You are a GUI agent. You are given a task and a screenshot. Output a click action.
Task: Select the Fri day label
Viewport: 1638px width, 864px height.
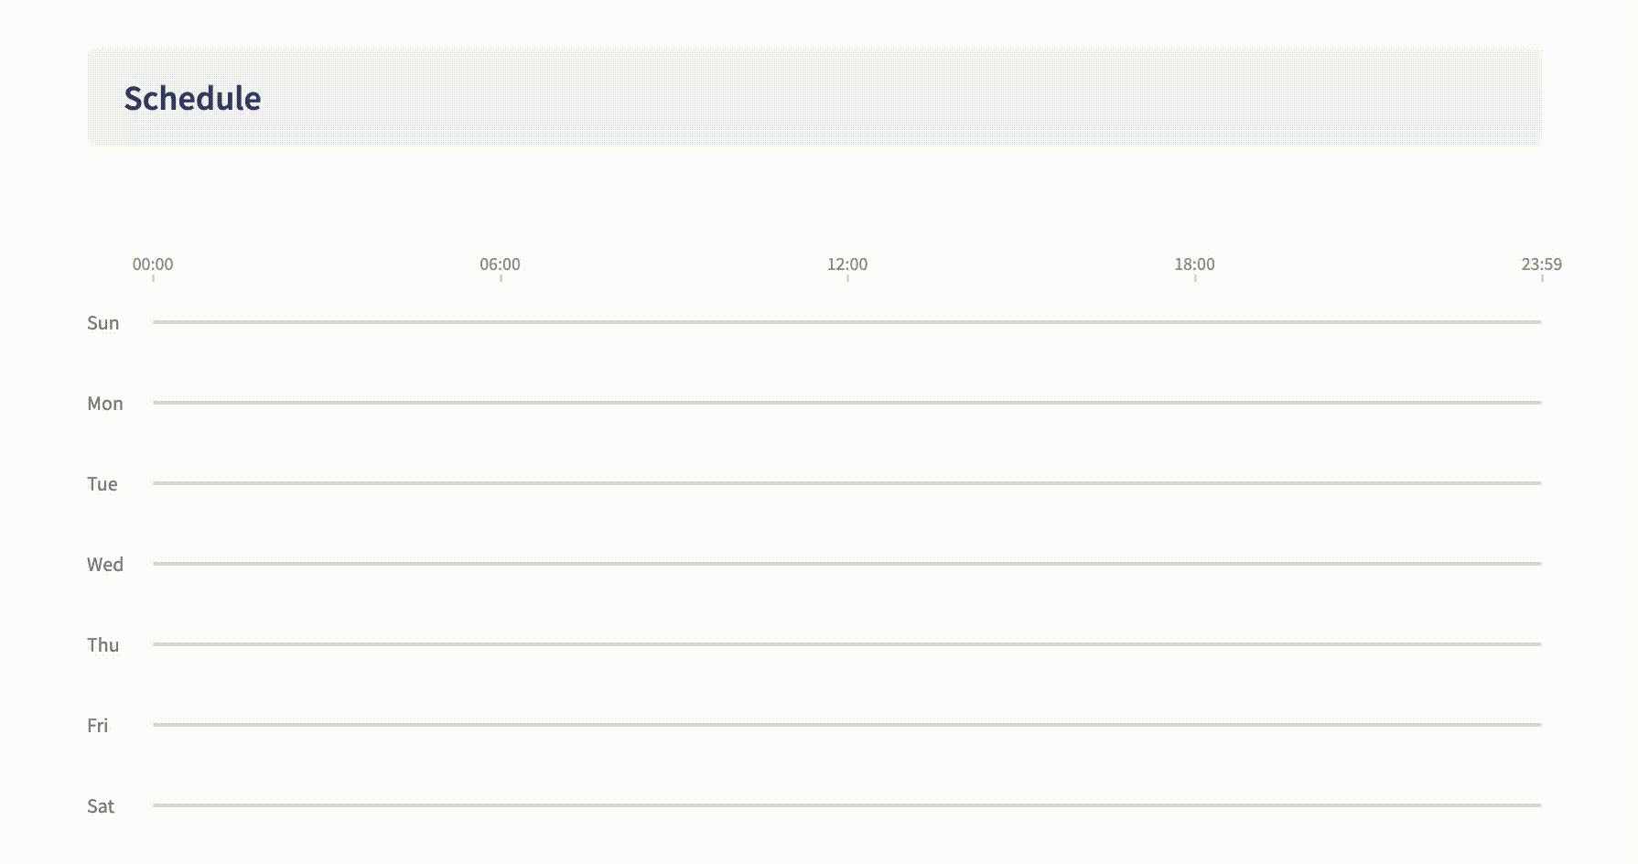tap(99, 725)
